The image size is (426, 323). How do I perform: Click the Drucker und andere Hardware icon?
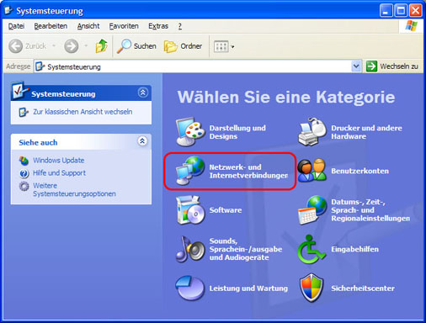(312, 132)
